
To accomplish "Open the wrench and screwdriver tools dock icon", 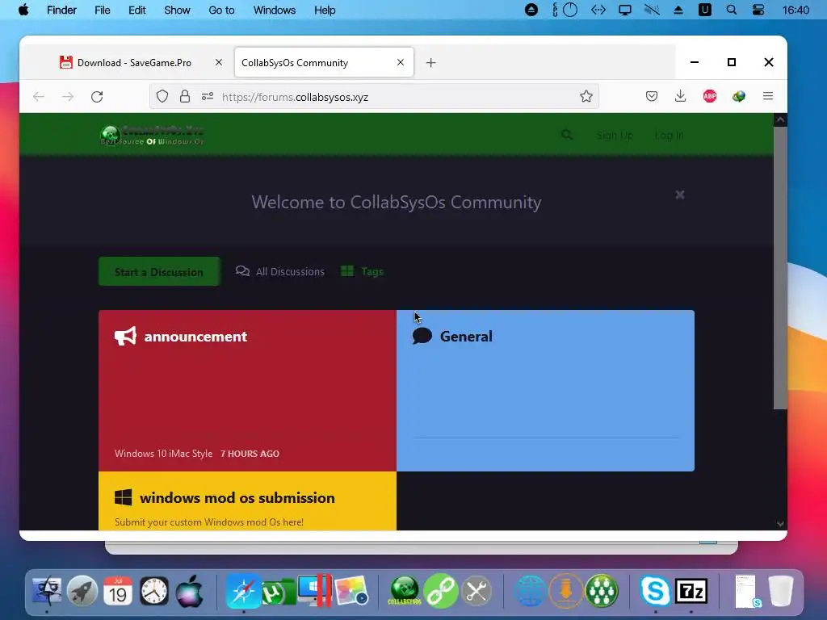I will (x=476, y=591).
